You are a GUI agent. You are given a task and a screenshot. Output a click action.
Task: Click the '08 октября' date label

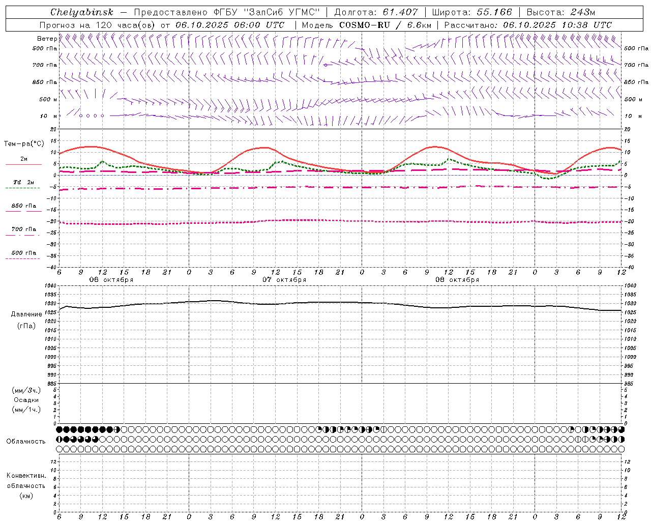point(457,280)
